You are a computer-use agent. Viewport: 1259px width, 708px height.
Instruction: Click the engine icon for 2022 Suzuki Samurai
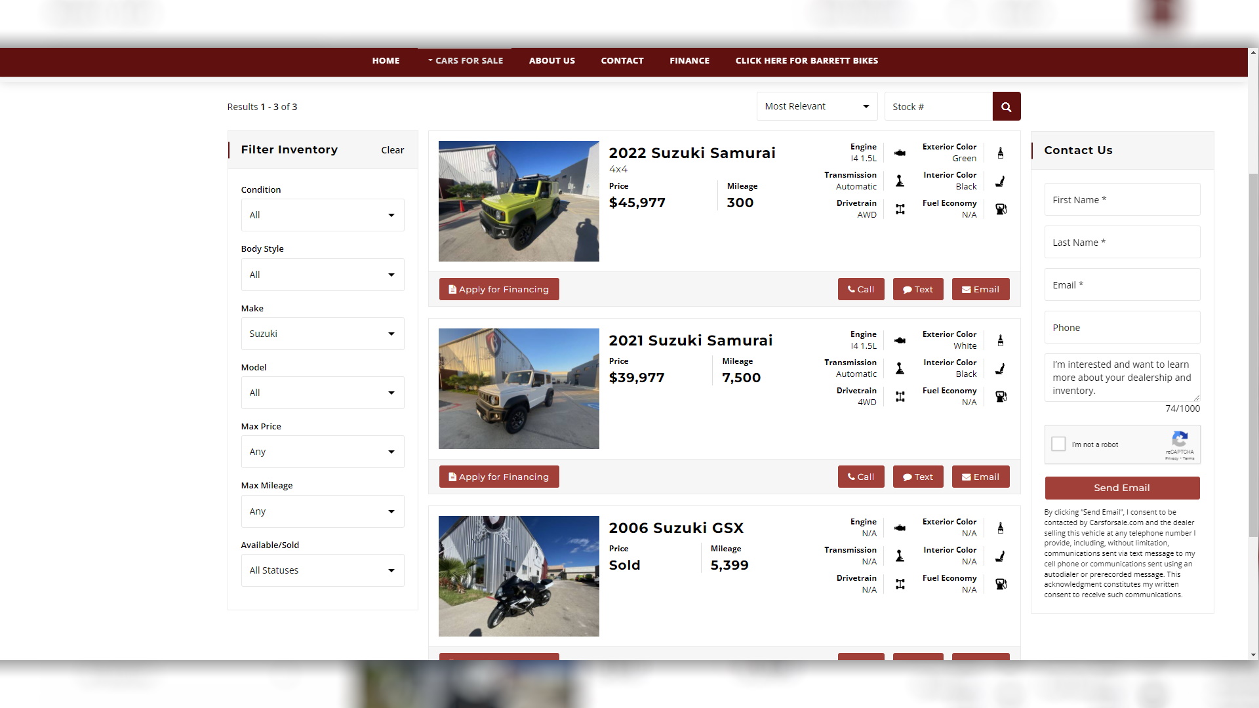(x=900, y=153)
